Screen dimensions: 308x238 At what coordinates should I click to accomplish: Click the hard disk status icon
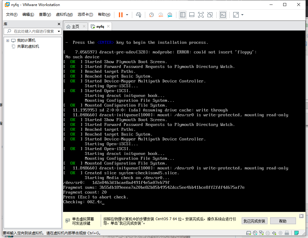coord(249,233)
